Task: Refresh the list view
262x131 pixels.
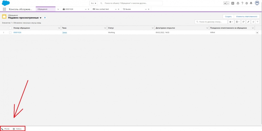Action: point(244,22)
